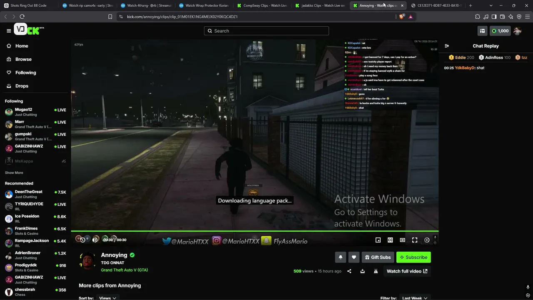Turn on notifications with the bell button

point(340,257)
